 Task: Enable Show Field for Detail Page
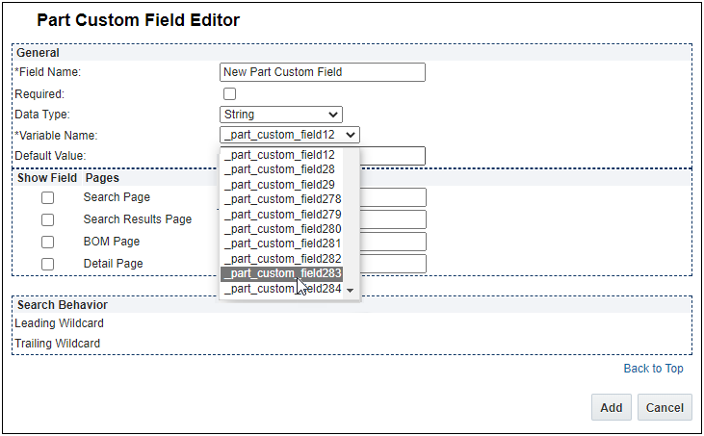pos(47,265)
